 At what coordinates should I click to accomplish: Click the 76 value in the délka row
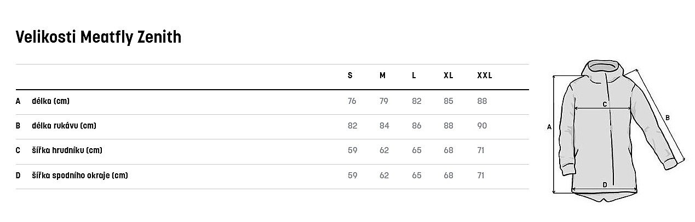click(x=352, y=101)
